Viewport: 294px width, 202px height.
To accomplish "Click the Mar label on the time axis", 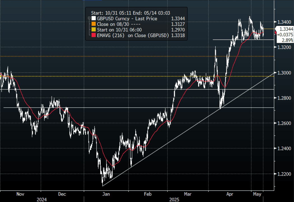I will click(x=188, y=194).
